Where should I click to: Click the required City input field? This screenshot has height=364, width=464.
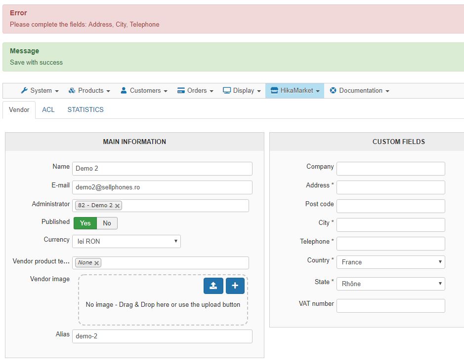click(390, 225)
